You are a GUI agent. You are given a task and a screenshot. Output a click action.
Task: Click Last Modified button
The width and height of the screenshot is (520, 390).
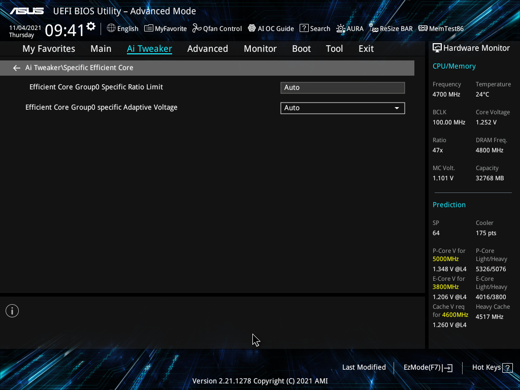tap(364, 368)
